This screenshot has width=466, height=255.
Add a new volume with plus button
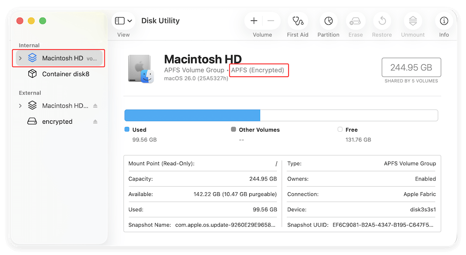point(254,21)
